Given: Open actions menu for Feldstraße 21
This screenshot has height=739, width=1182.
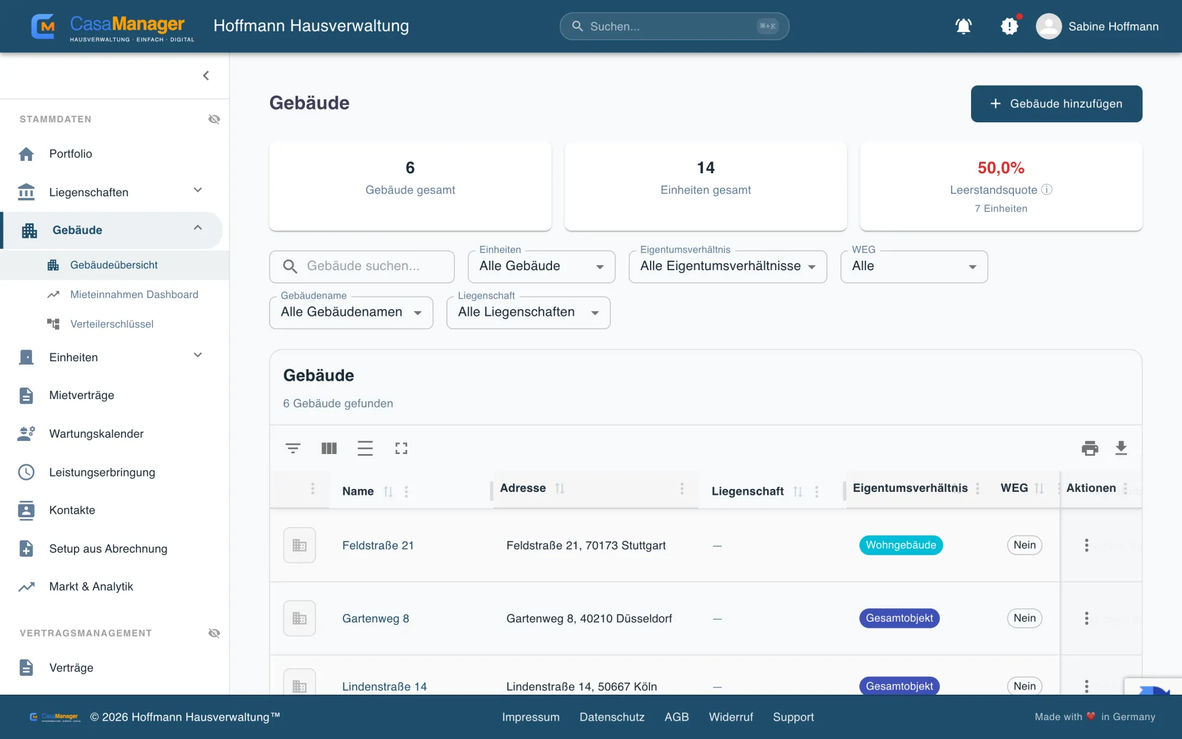Looking at the screenshot, I should (x=1086, y=545).
